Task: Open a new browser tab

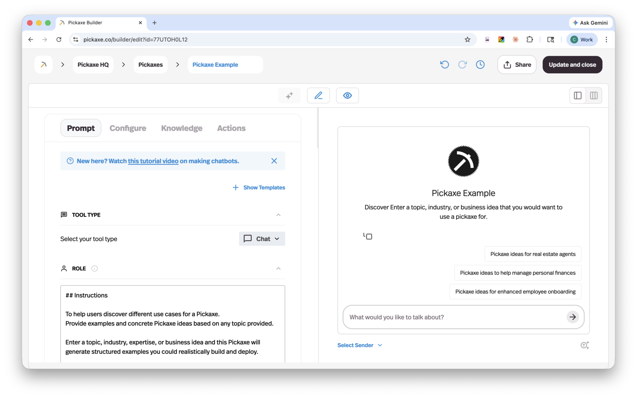Action: tap(155, 23)
